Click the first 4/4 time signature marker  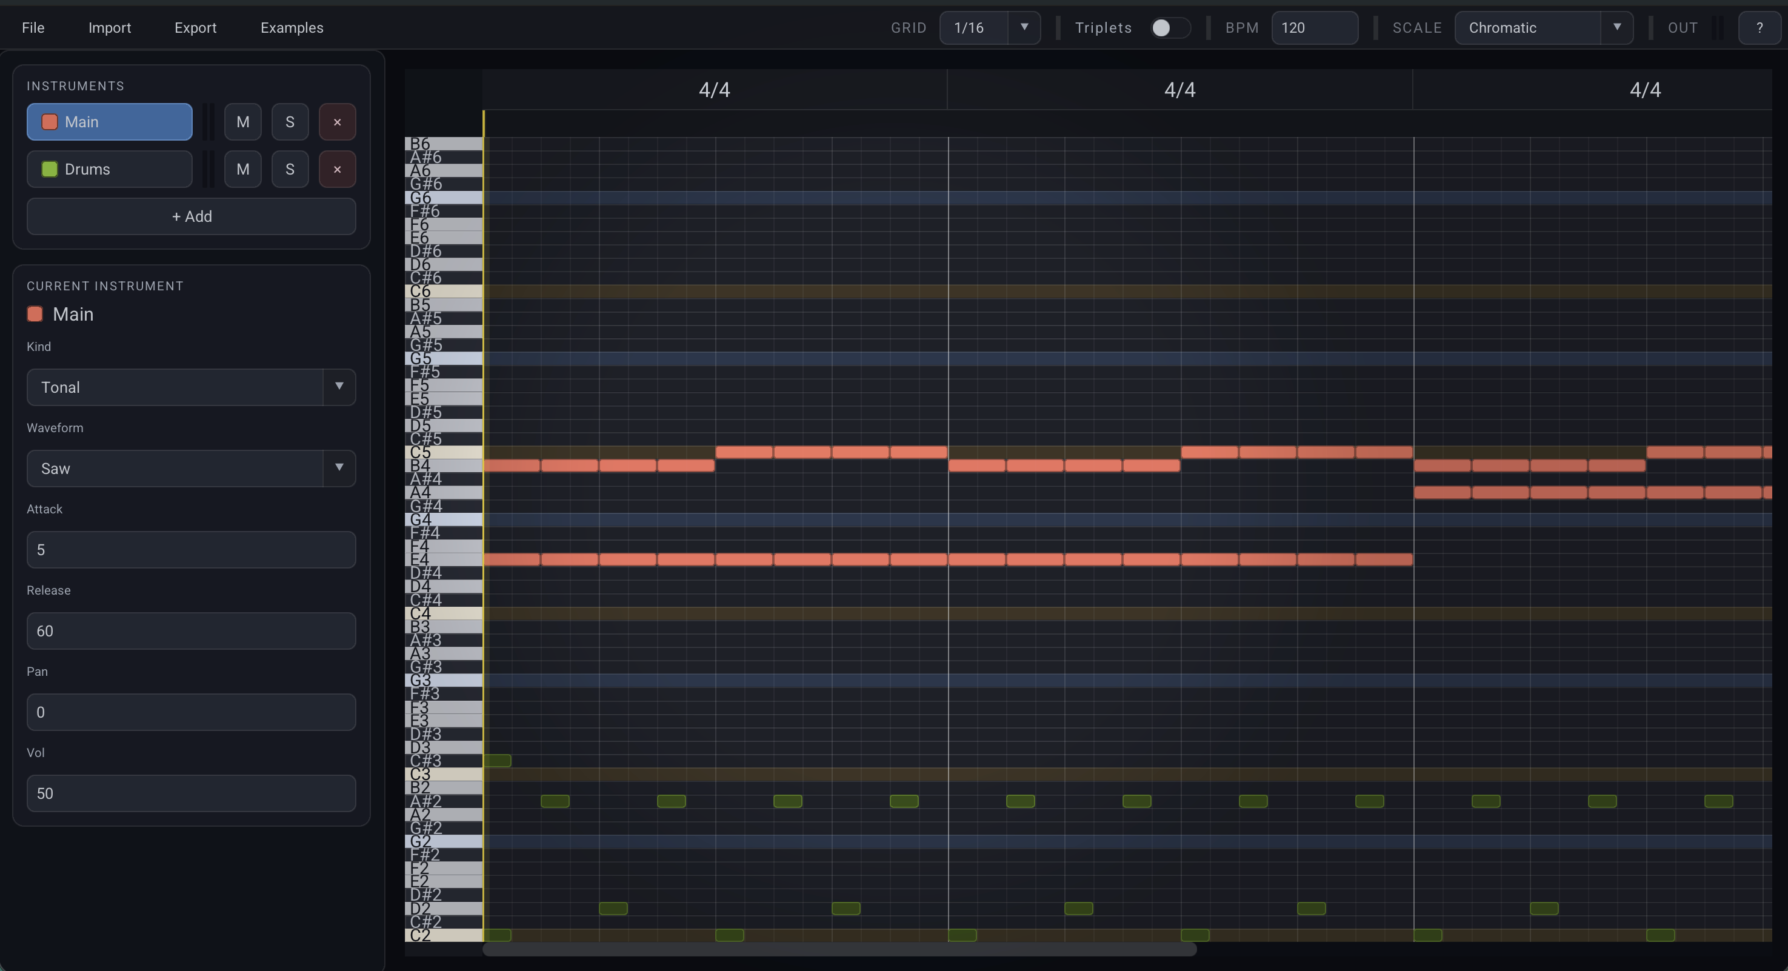click(714, 90)
